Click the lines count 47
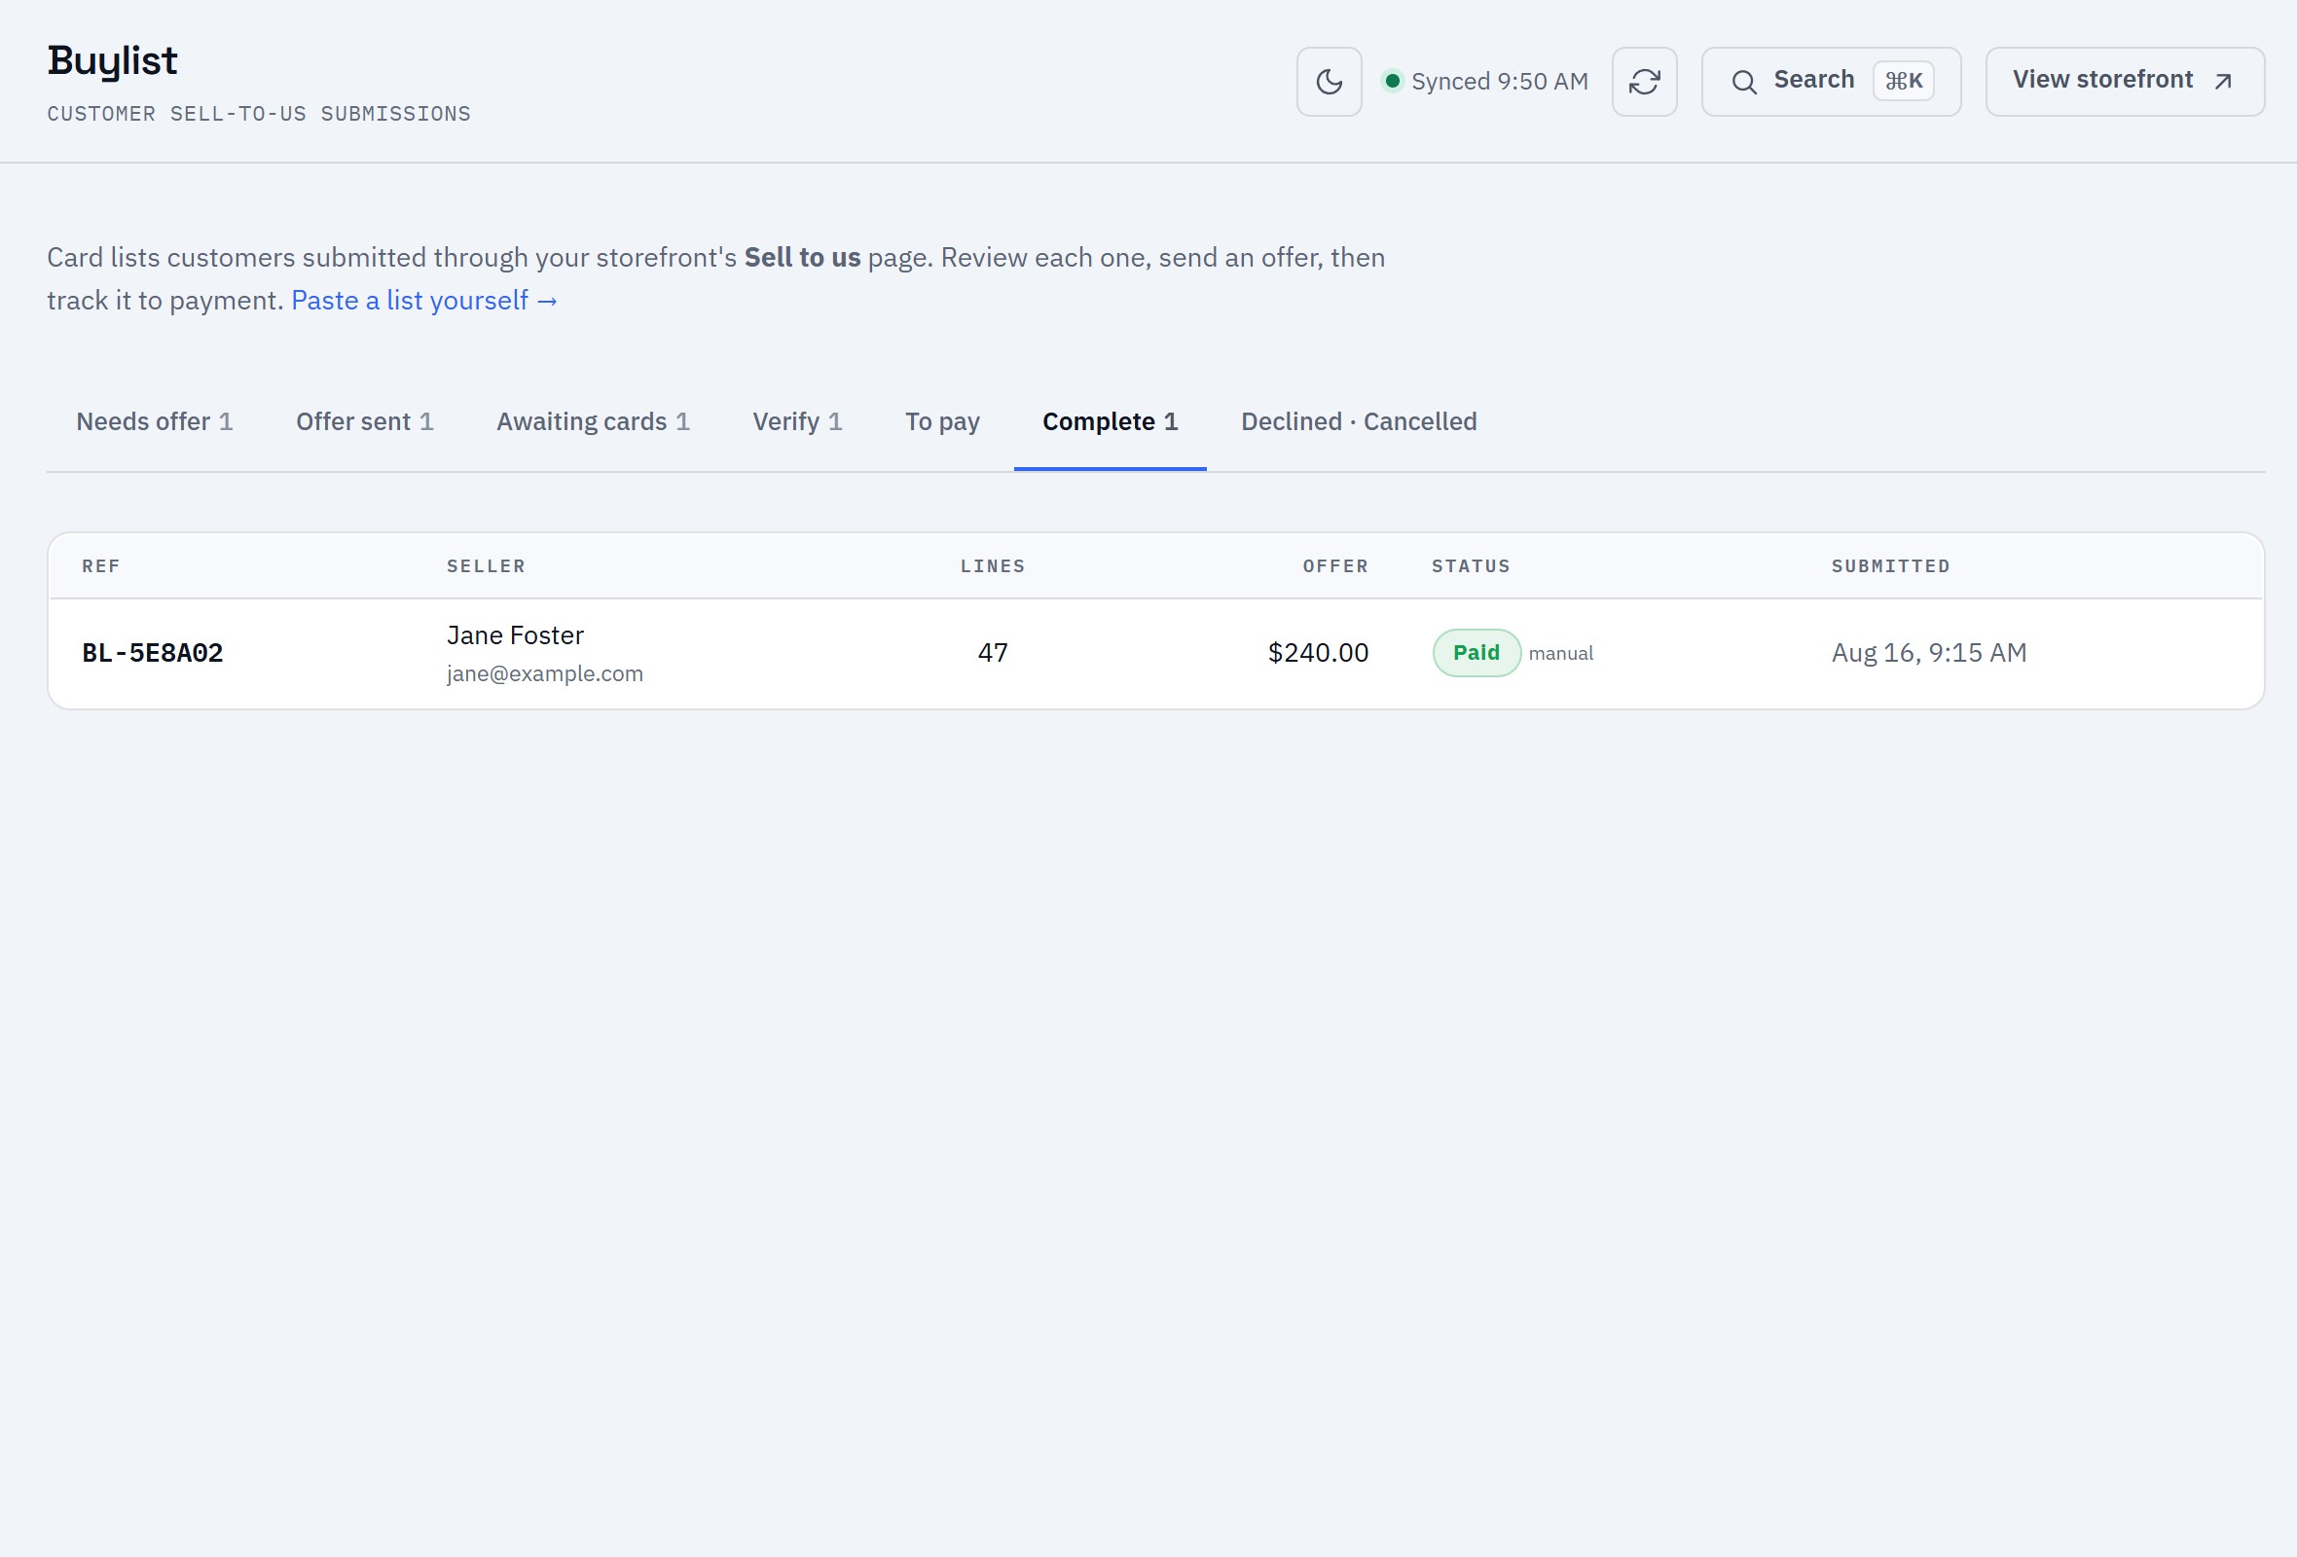Image resolution: width=2297 pixels, height=1557 pixels. click(993, 653)
